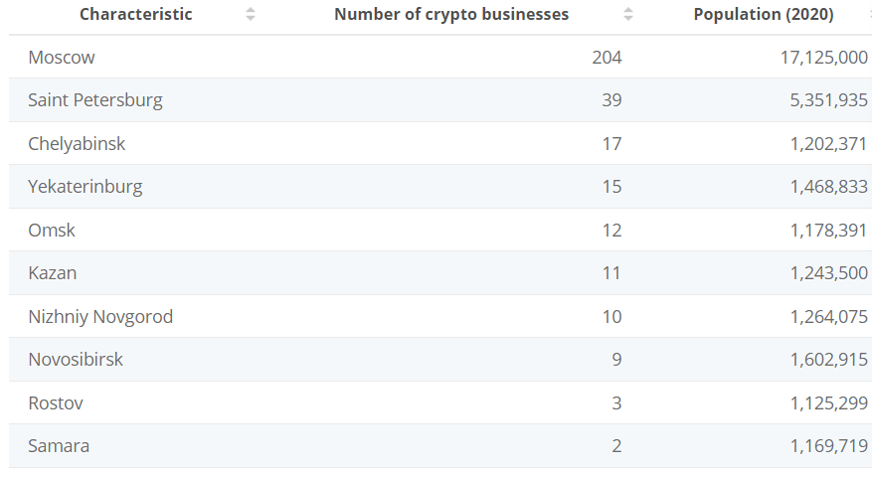Select the Saint Petersburg row label
The height and width of the screenshot is (479, 872).
(x=95, y=100)
